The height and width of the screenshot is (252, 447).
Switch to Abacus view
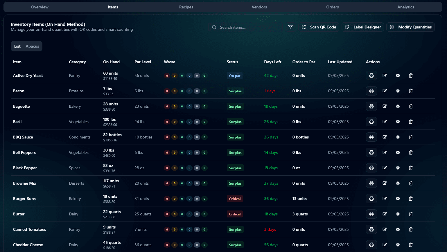tap(32, 46)
